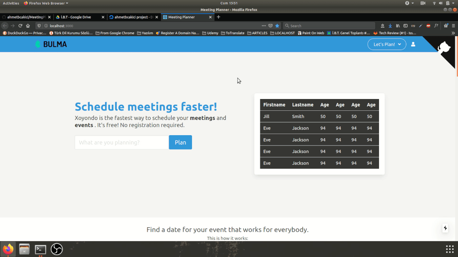Open the İ.B.T. Genel Toplantı bookmark
The image size is (458, 257).
tap(348, 33)
